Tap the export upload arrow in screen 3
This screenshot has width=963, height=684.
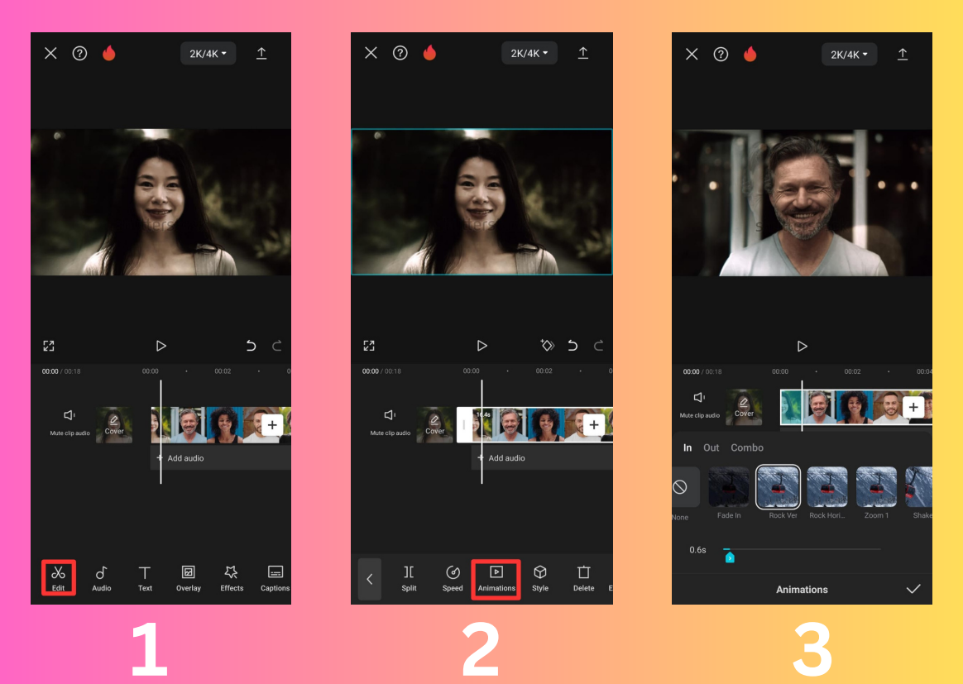click(903, 54)
